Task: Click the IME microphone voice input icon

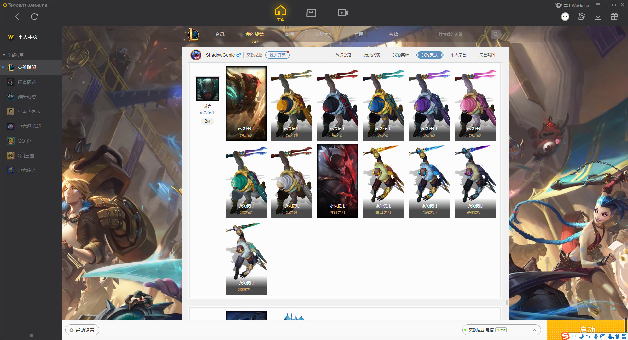Action: click(596, 336)
